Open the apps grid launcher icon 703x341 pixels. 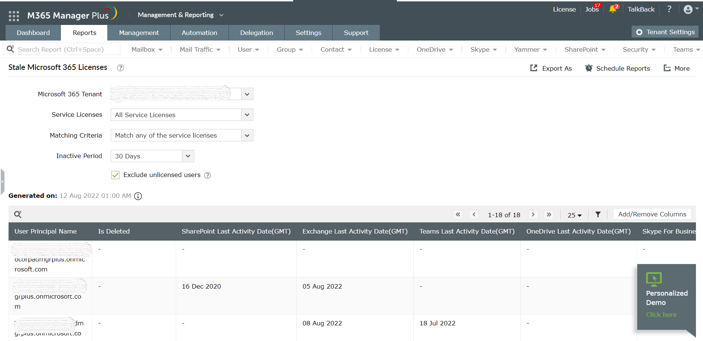14,16
